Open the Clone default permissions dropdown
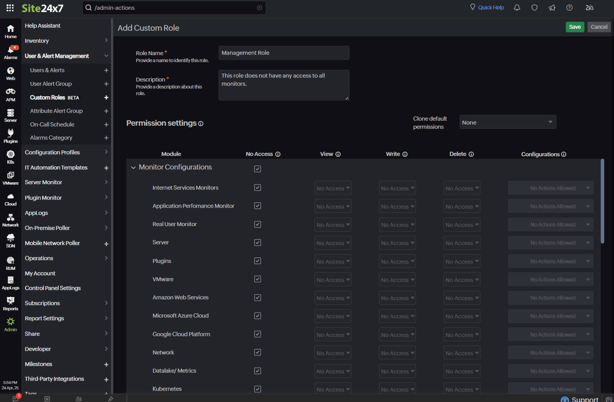Viewport: 614px width, 402px height. pyautogui.click(x=508, y=122)
